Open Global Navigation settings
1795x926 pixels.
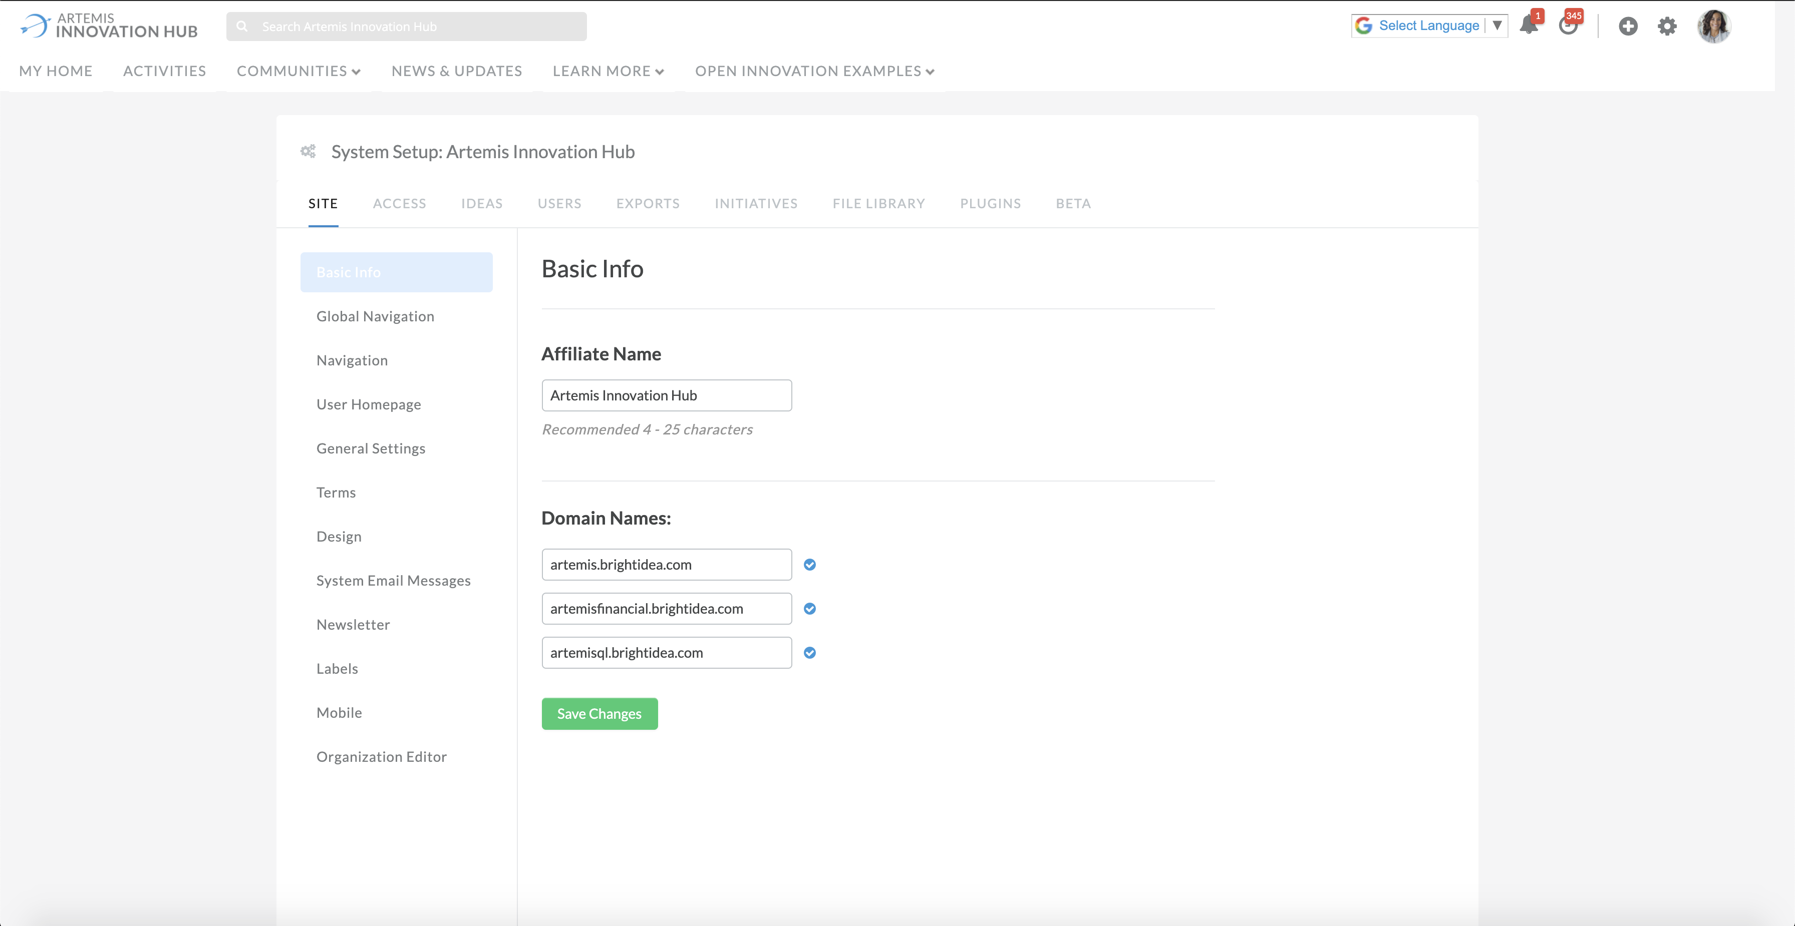click(x=375, y=316)
